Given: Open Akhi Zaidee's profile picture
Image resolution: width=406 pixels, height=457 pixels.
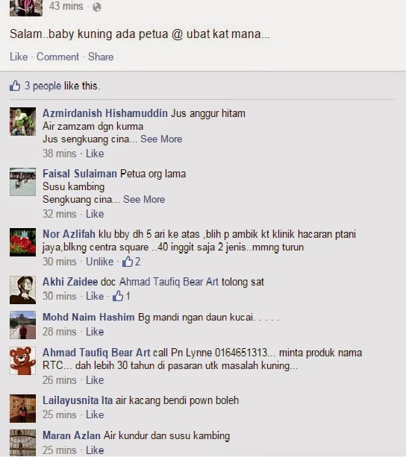Looking at the screenshot, I should click(x=22, y=290).
